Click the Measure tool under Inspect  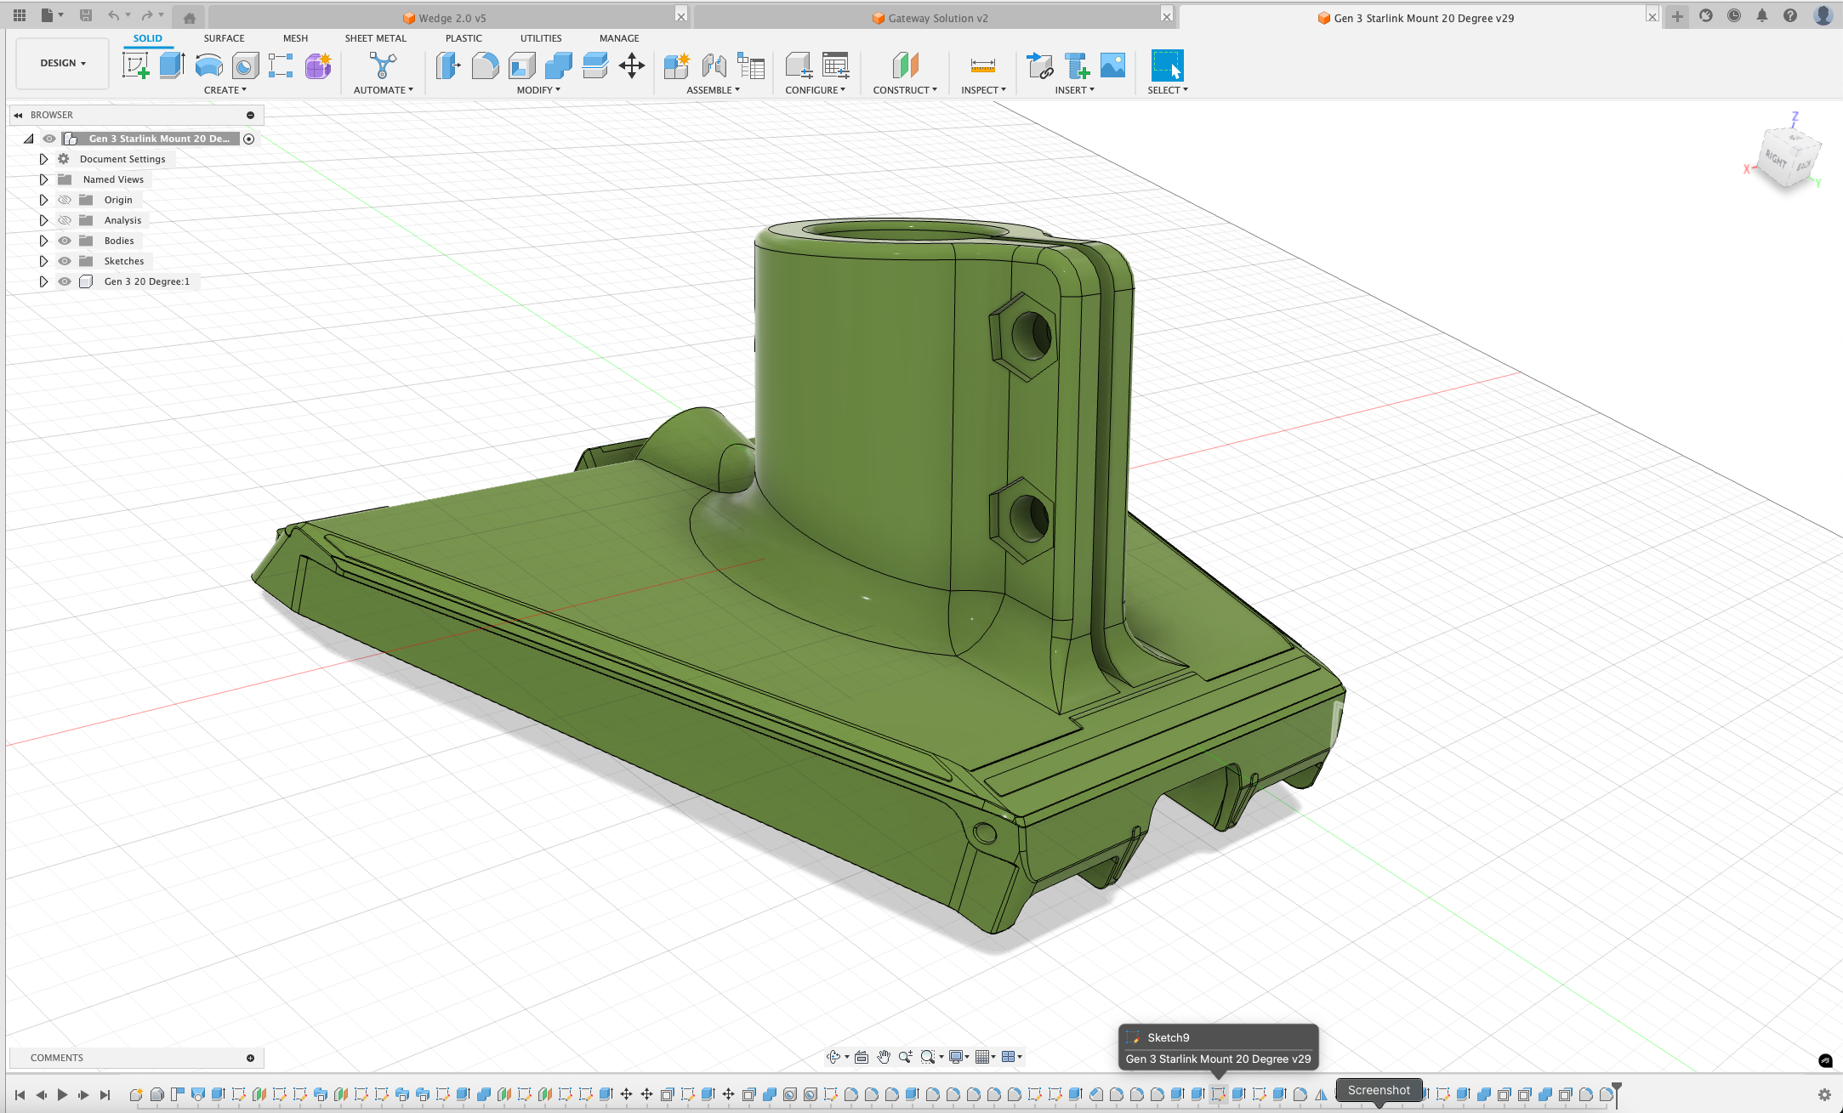[982, 65]
